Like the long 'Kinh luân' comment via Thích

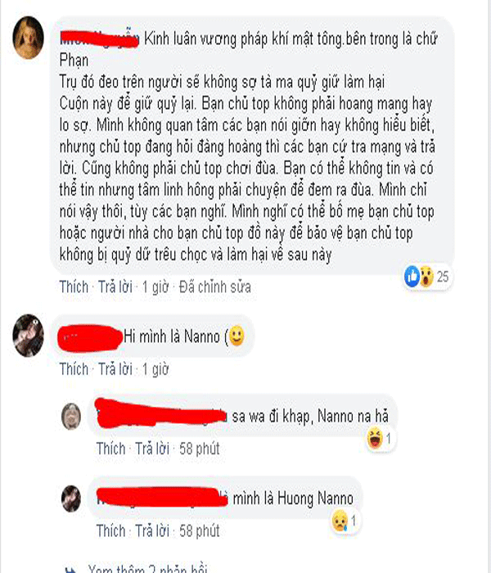[x=74, y=286]
